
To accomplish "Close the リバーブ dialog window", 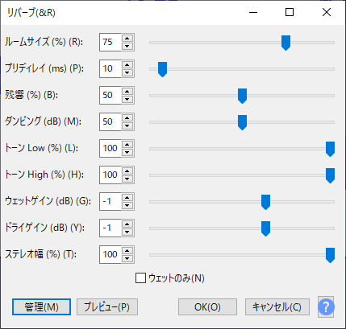I will [327, 12].
